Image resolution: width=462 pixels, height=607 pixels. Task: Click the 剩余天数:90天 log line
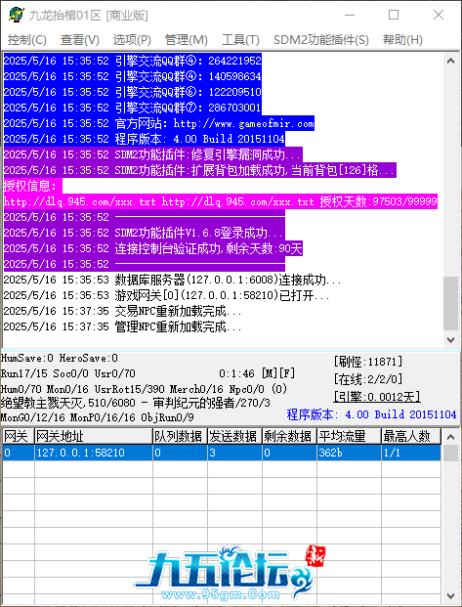(x=152, y=248)
